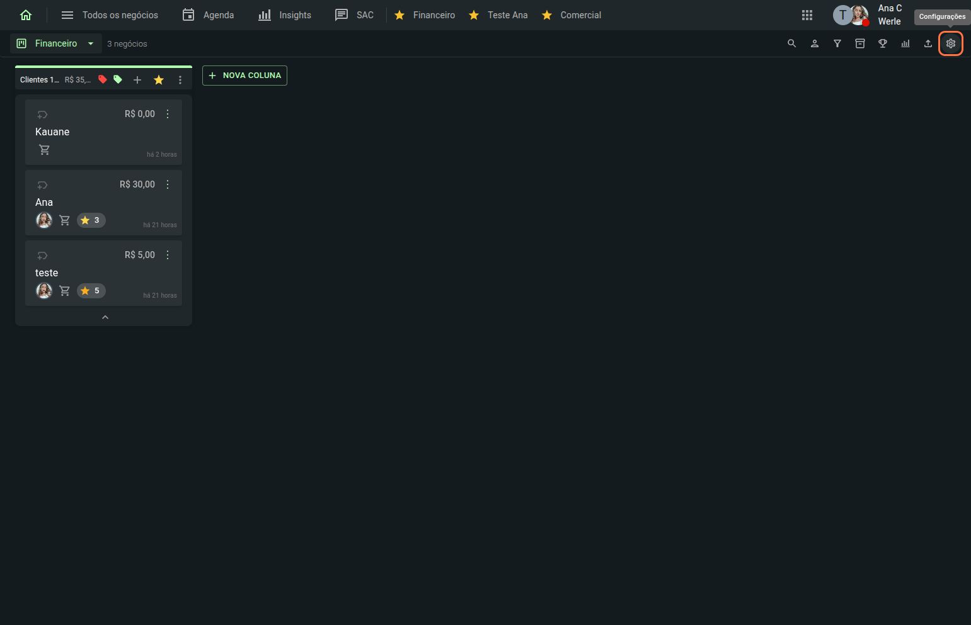This screenshot has height=625, width=971.
Task: Open the Ana C Werle profile avatar
Action: (859, 15)
